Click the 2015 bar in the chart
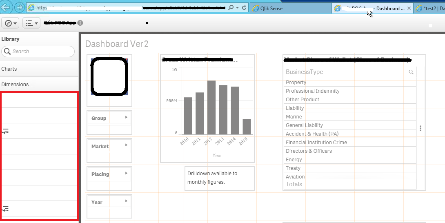The width and height of the screenshot is (445, 223). pyautogui.click(x=247, y=127)
